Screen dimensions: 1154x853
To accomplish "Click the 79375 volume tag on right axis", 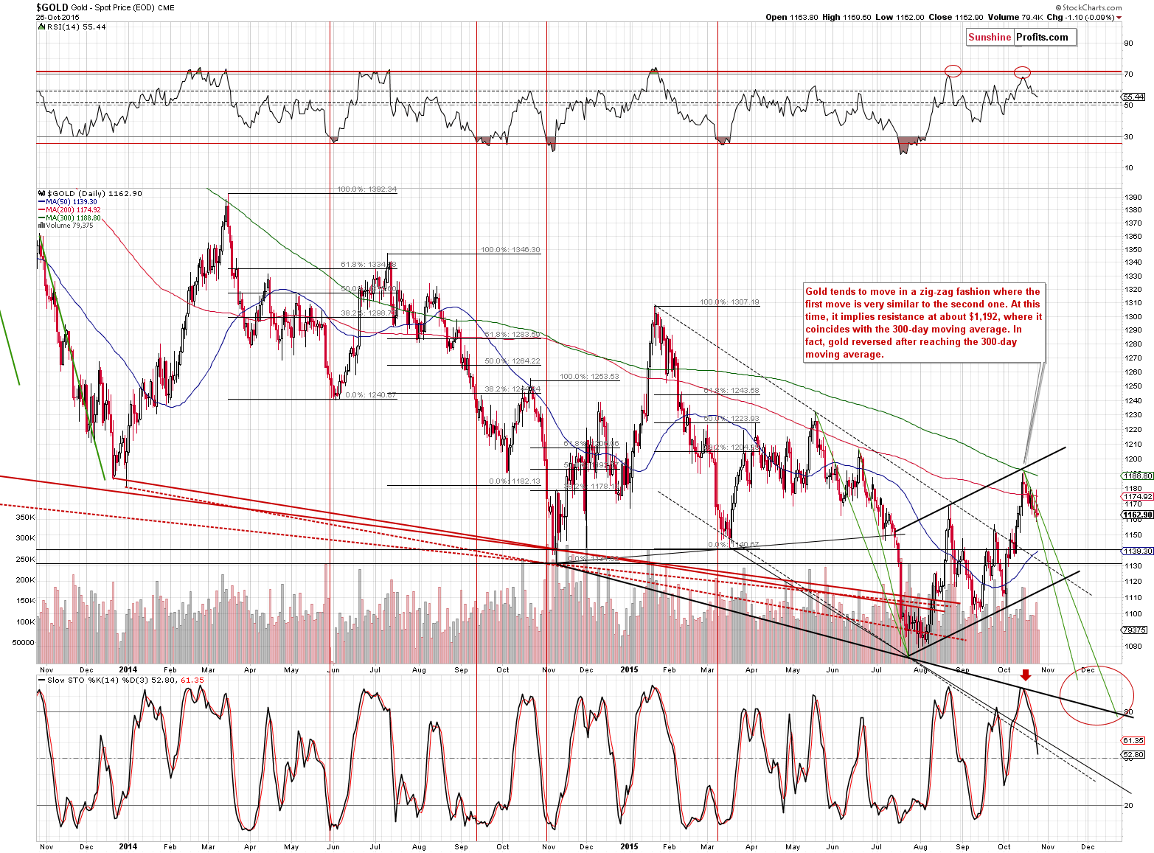I will pos(1134,630).
